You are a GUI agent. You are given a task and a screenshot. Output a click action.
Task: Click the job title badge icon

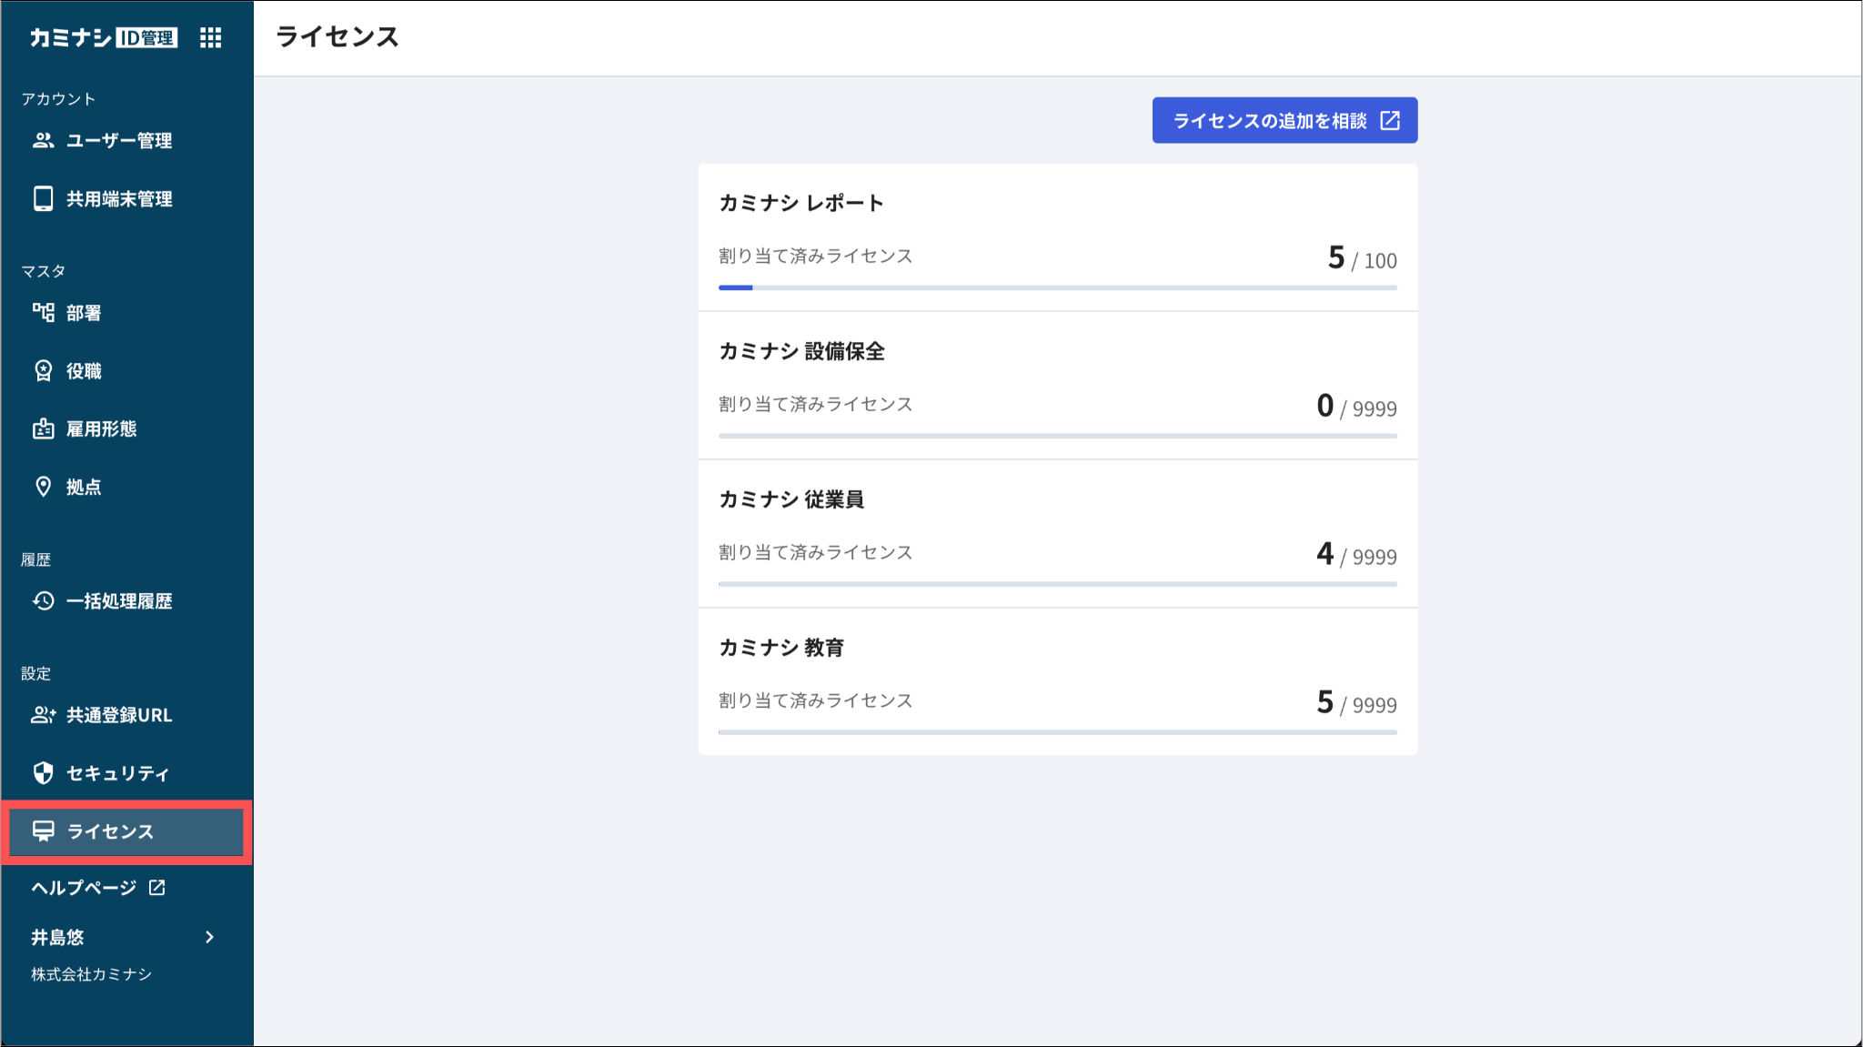(x=43, y=371)
